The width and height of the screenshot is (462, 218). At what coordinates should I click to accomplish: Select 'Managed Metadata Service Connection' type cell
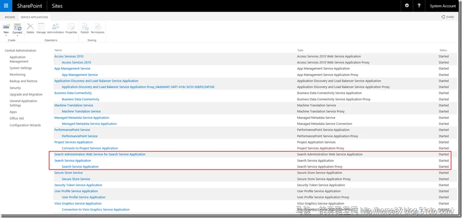(x=325, y=124)
